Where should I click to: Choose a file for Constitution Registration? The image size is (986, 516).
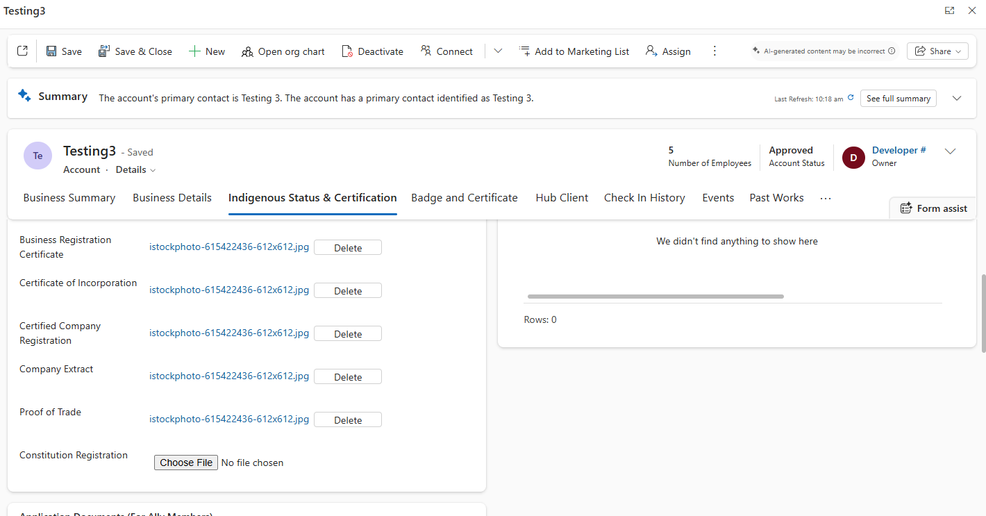[x=186, y=463]
